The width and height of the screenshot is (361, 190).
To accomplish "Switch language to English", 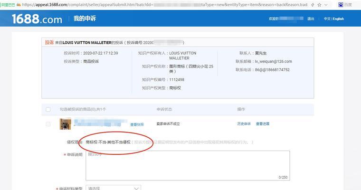I will click(x=338, y=19).
